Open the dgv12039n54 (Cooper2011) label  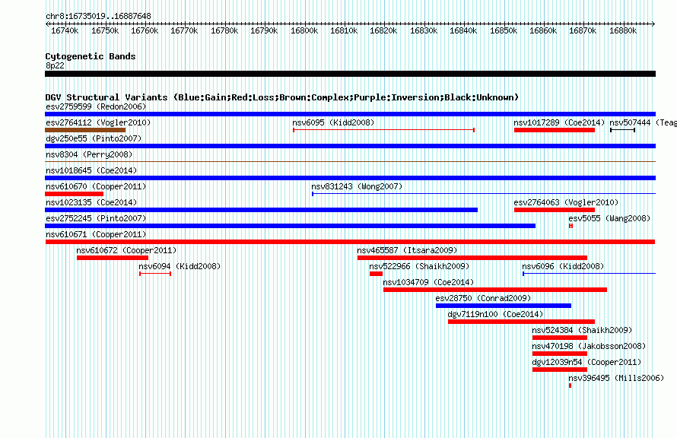pos(586,362)
